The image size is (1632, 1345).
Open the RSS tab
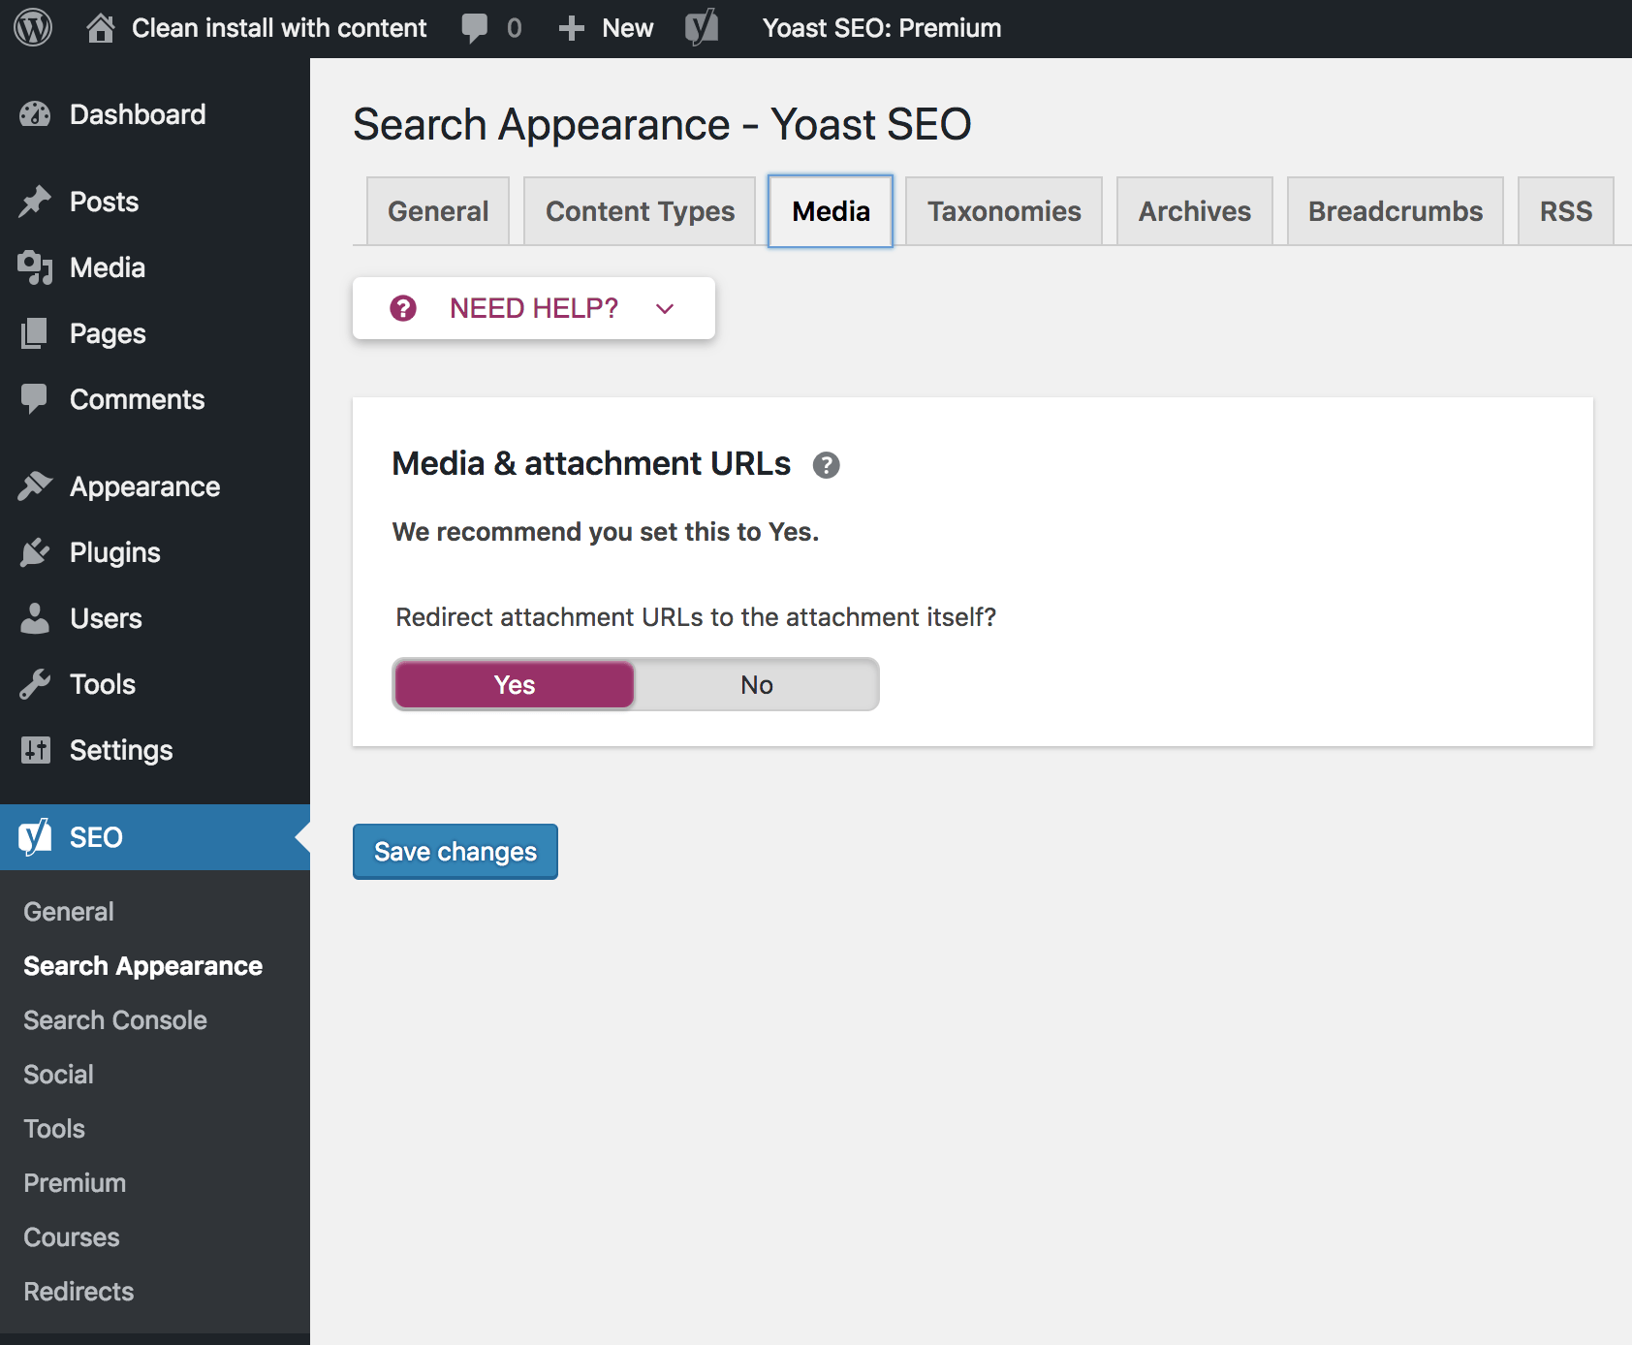(x=1566, y=211)
